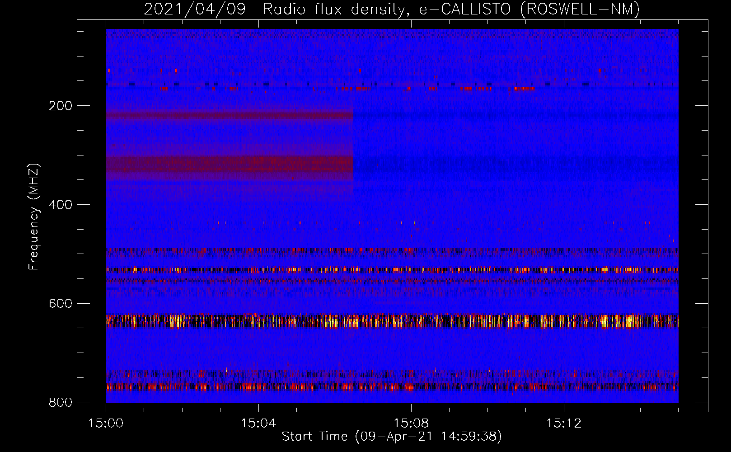Click the "15:12" time tick label
Viewport: 731px width, 452px height.
point(563,424)
